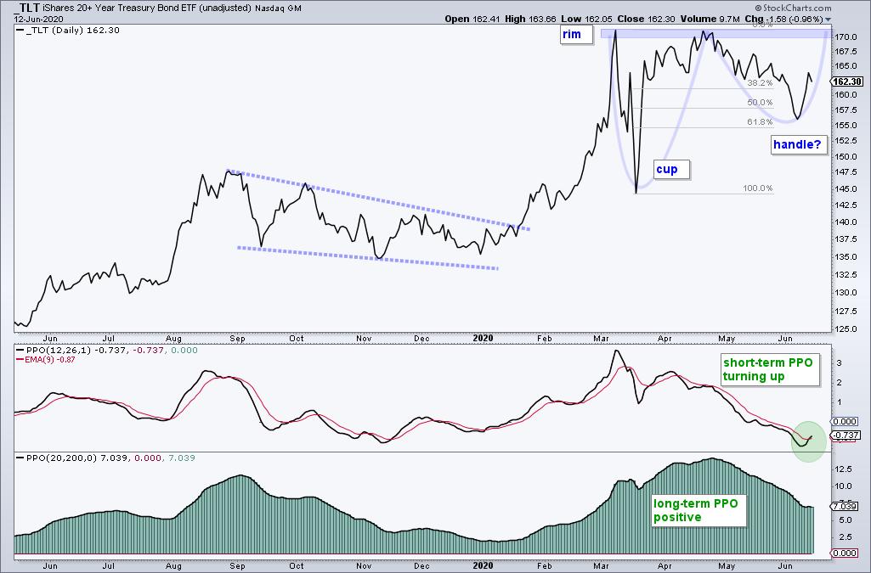Click the '170.0' price axis label

[x=846, y=37]
